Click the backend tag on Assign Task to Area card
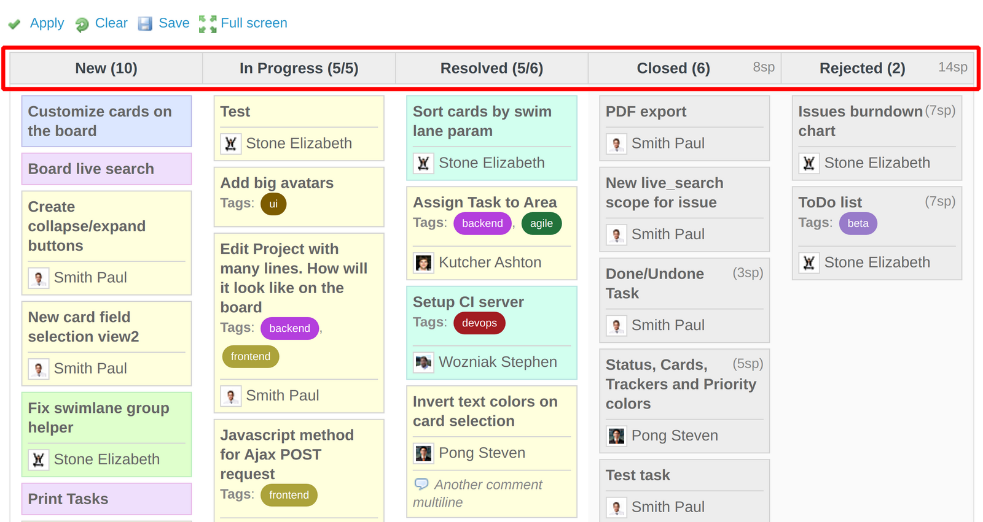The height and width of the screenshot is (522, 983). pos(482,223)
